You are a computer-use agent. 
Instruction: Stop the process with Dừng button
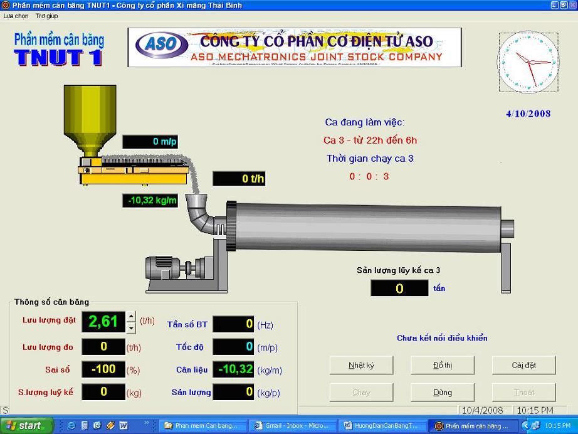click(442, 393)
